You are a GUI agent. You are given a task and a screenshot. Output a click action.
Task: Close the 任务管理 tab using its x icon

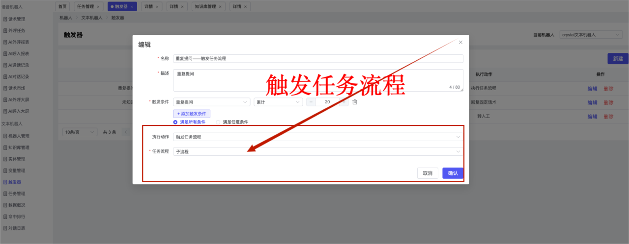(x=98, y=7)
